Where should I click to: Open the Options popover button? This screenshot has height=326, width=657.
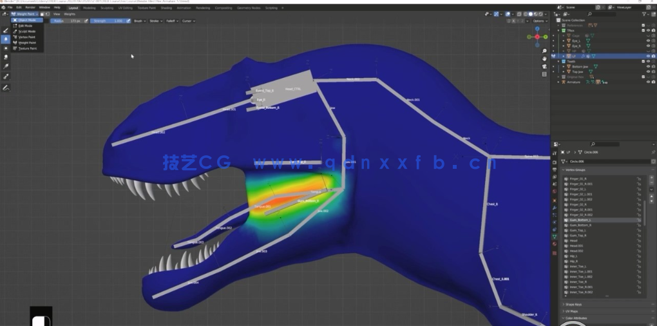[x=540, y=21]
